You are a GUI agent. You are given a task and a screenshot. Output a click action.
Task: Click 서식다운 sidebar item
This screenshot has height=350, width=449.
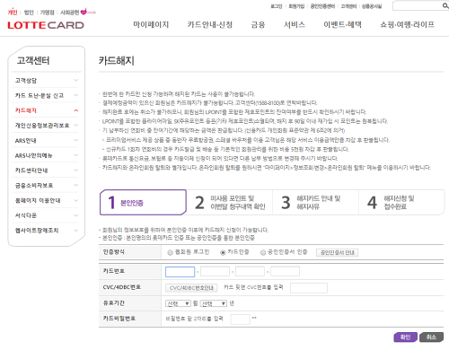(26, 215)
